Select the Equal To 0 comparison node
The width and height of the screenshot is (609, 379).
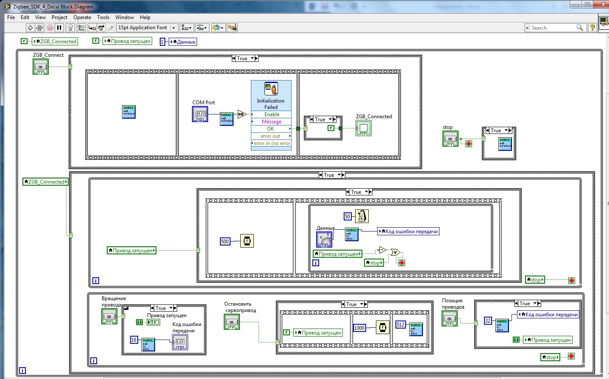(x=242, y=114)
